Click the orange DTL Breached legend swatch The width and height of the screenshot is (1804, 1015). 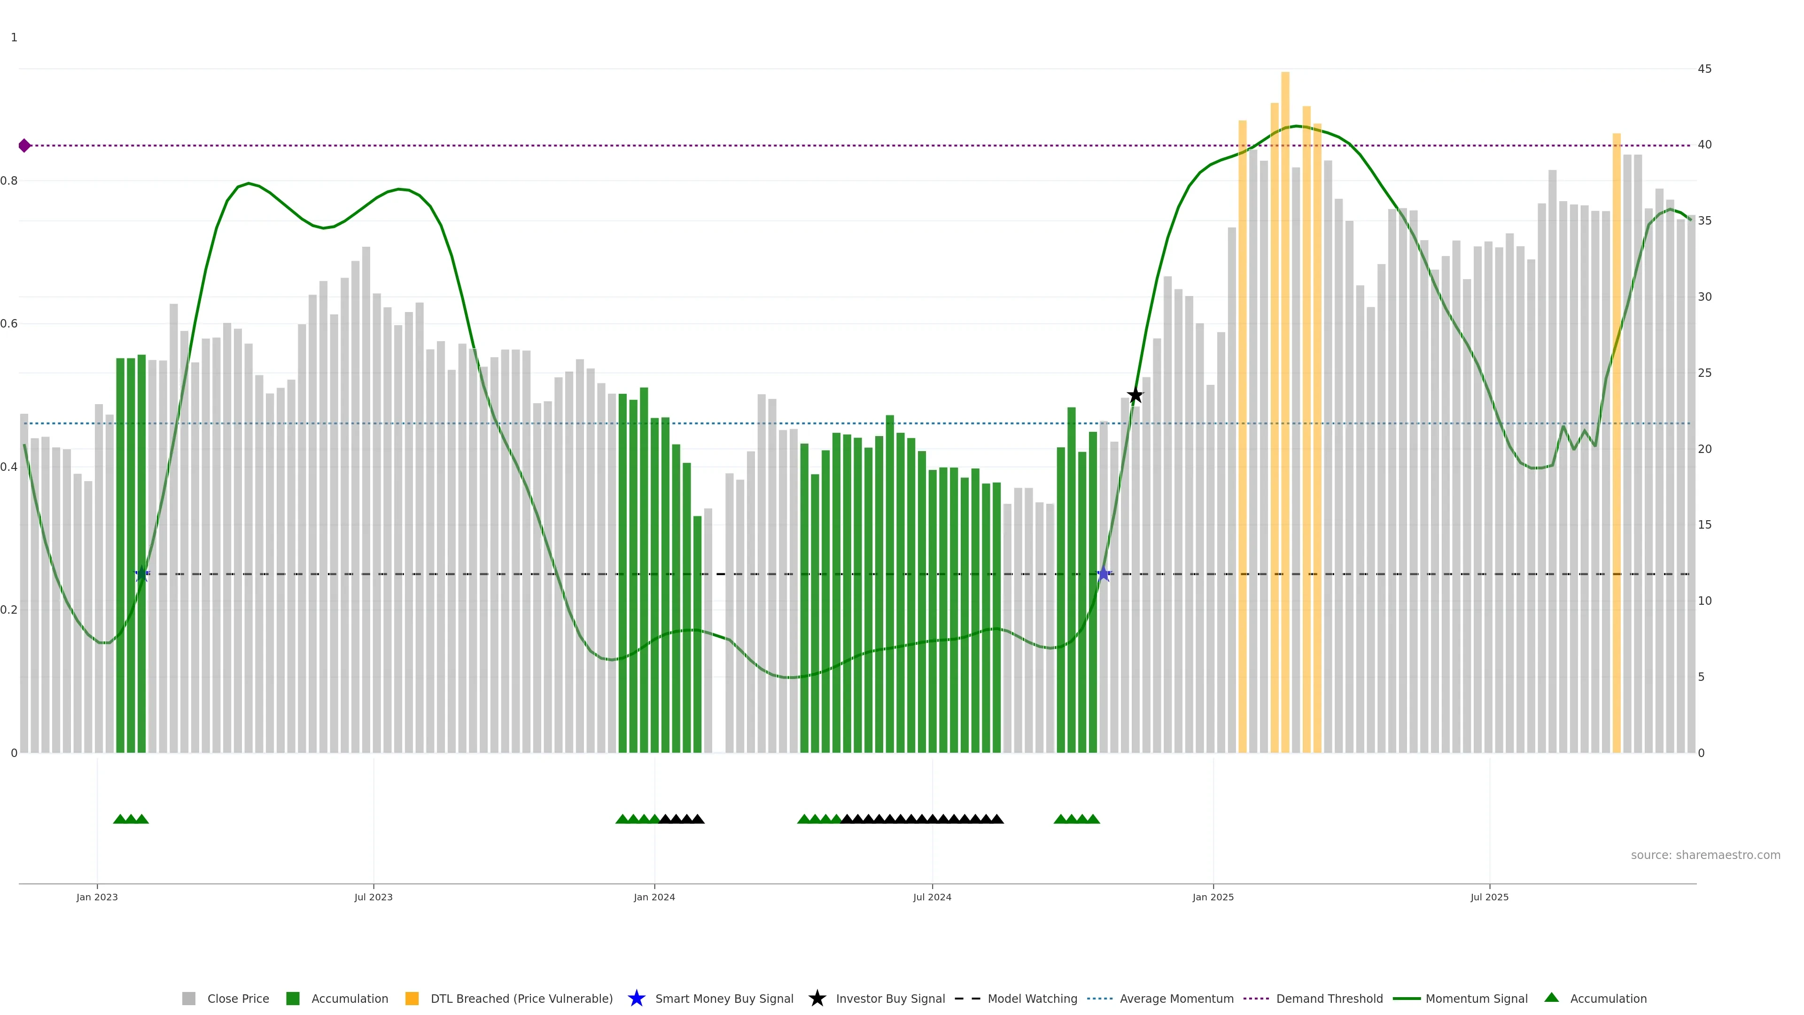[412, 998]
